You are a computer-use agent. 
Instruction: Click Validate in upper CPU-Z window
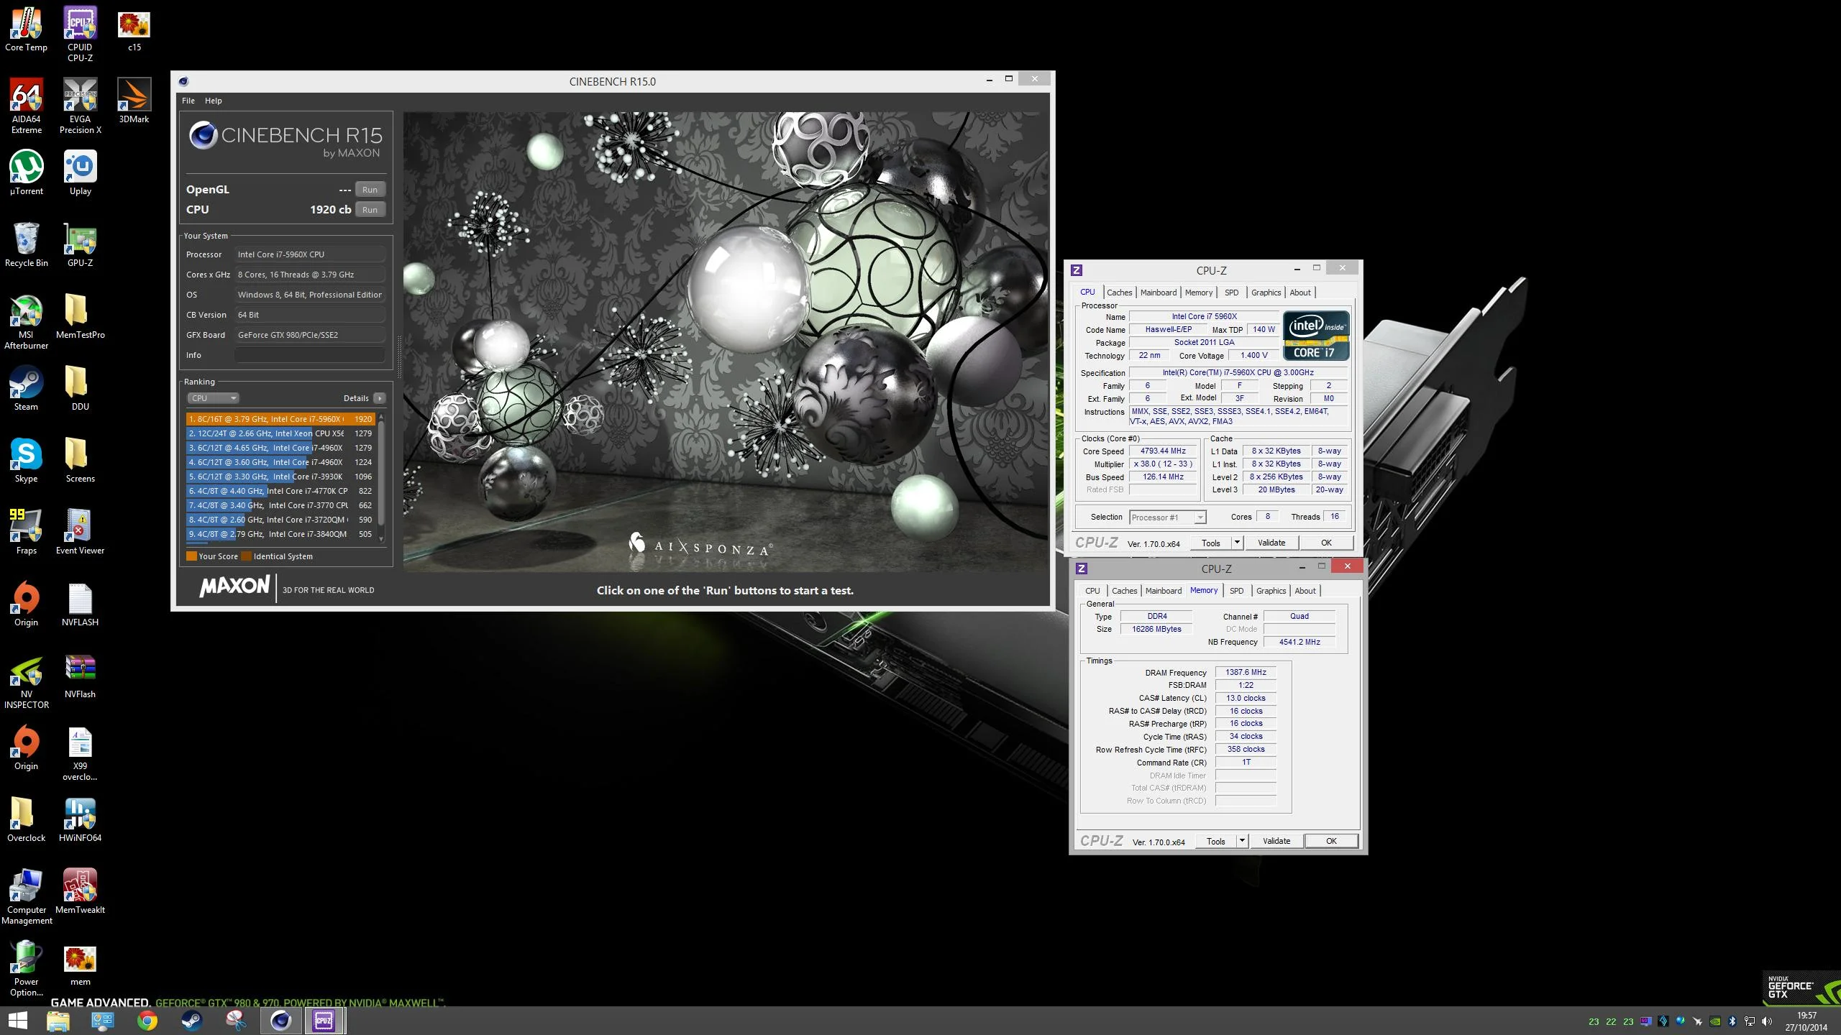tap(1271, 543)
